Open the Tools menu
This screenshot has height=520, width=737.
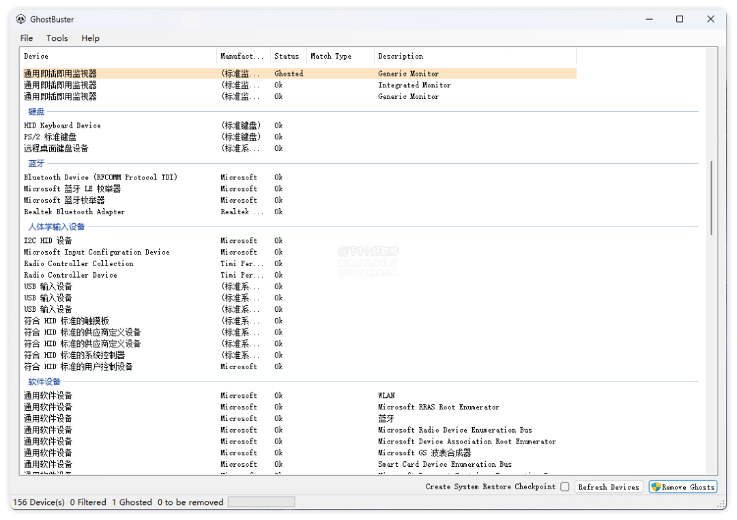pos(57,38)
